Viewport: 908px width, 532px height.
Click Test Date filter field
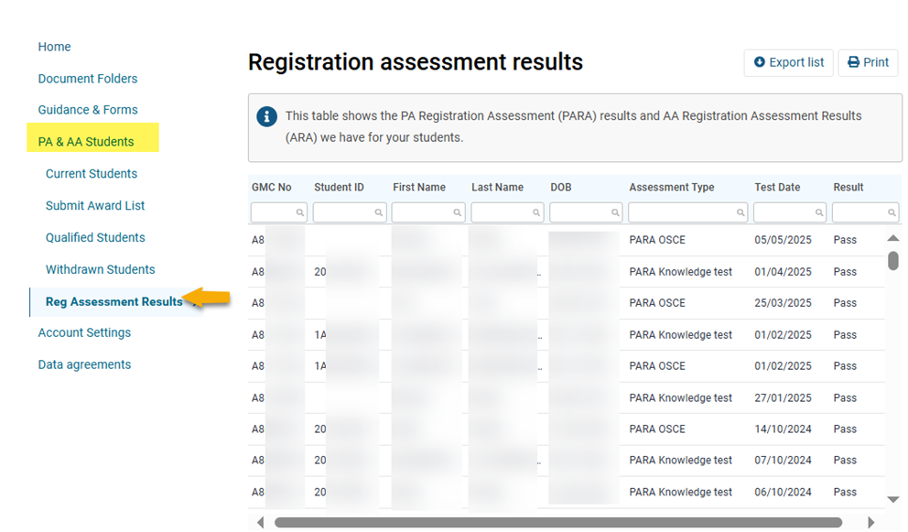coord(790,212)
